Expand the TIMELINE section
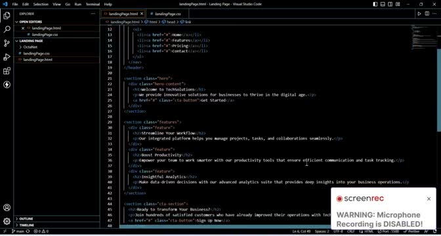 point(56,225)
